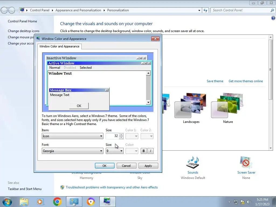Click the Inactive Window title bar in preview
Screen dimensions: 276x207
96,58
